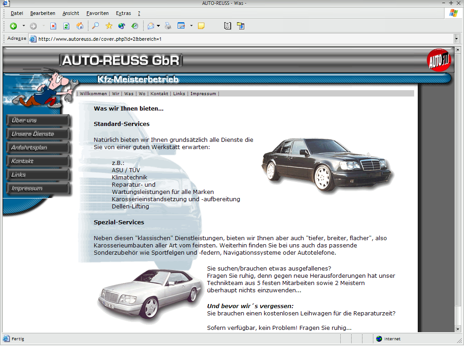Click the Links sidebar button
The image size is (464, 348).
[x=38, y=175]
